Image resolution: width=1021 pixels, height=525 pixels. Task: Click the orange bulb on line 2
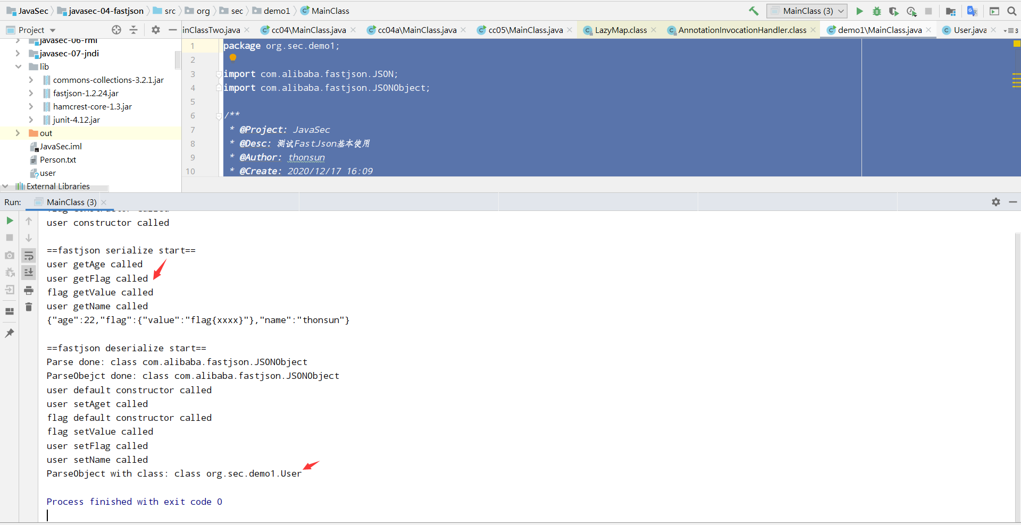pos(233,57)
